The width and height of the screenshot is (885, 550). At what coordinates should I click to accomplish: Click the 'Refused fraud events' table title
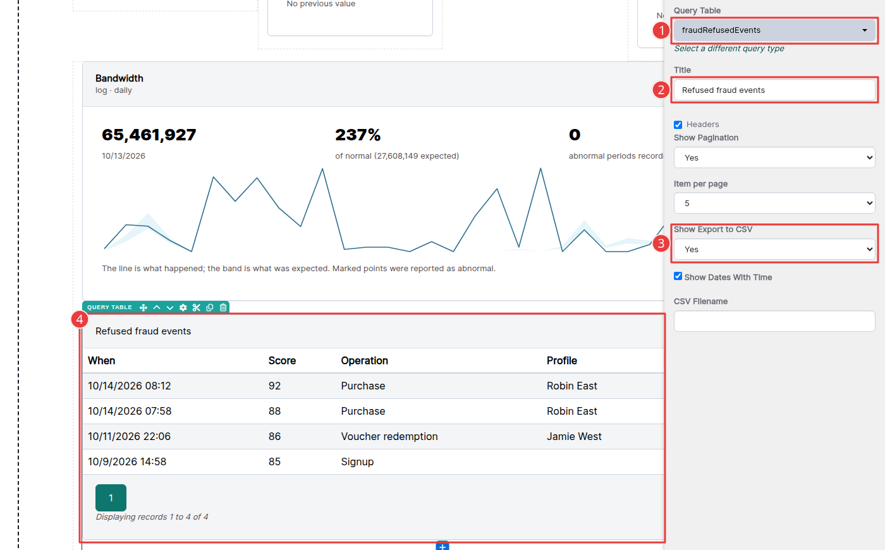[x=143, y=331]
